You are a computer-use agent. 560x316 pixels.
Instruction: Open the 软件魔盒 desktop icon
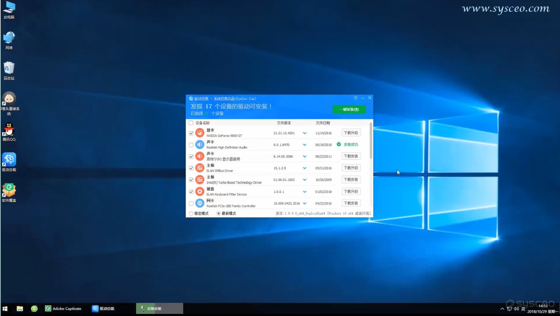9,193
